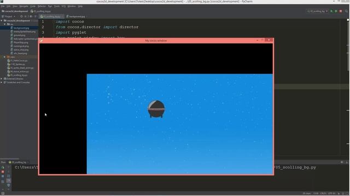Open the VCS menu
350x196 pixels.
63,6
